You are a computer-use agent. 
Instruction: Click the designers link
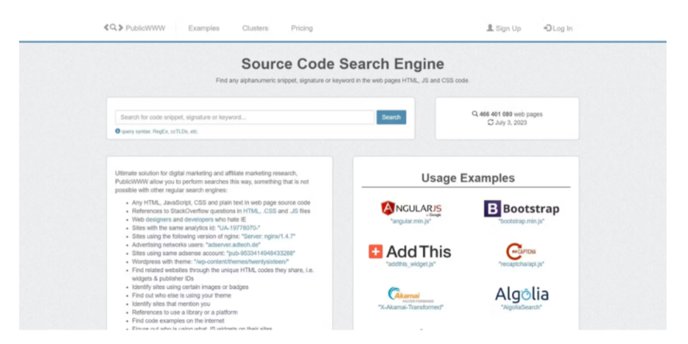[158, 219]
